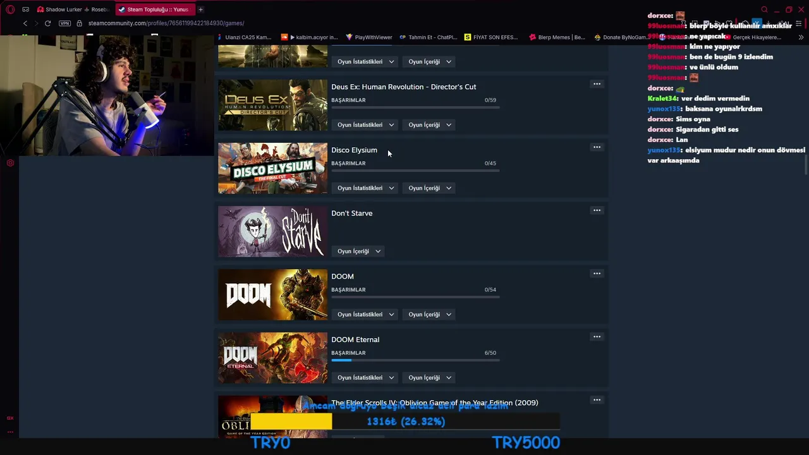This screenshot has height=455, width=809.
Task: Click the DOOM game banner image
Action: (272, 294)
